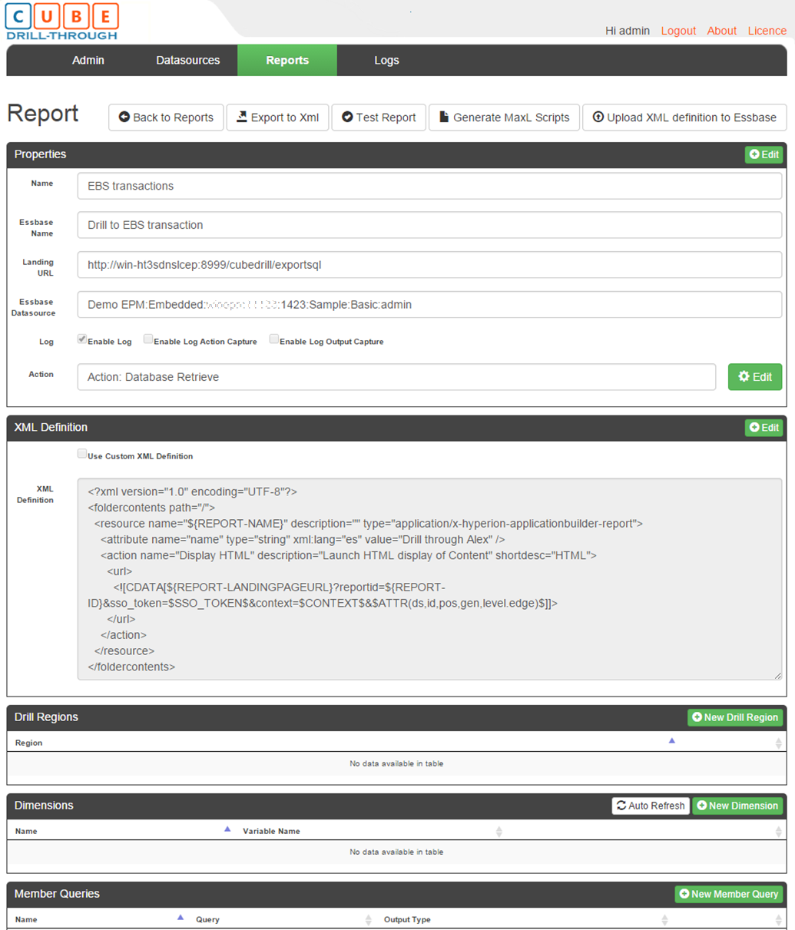Click the Auto Refresh icon in Dimensions panel

tap(622, 806)
